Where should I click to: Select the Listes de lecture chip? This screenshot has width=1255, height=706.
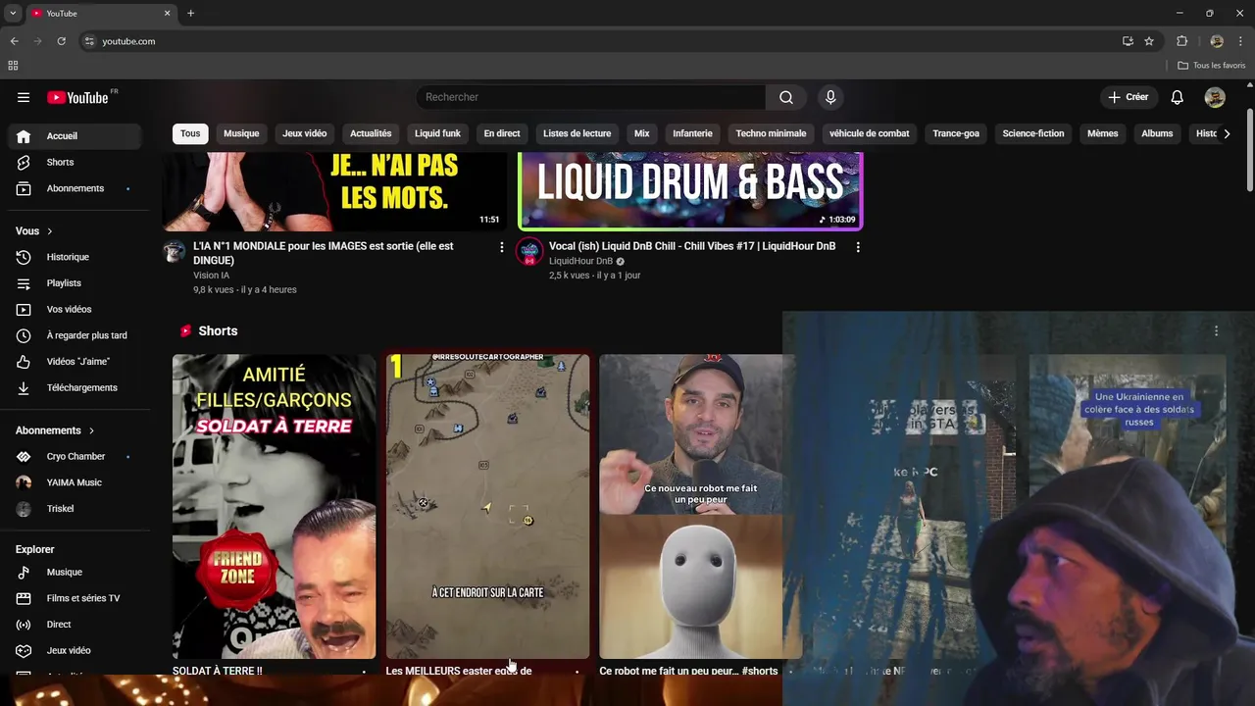[x=577, y=133]
